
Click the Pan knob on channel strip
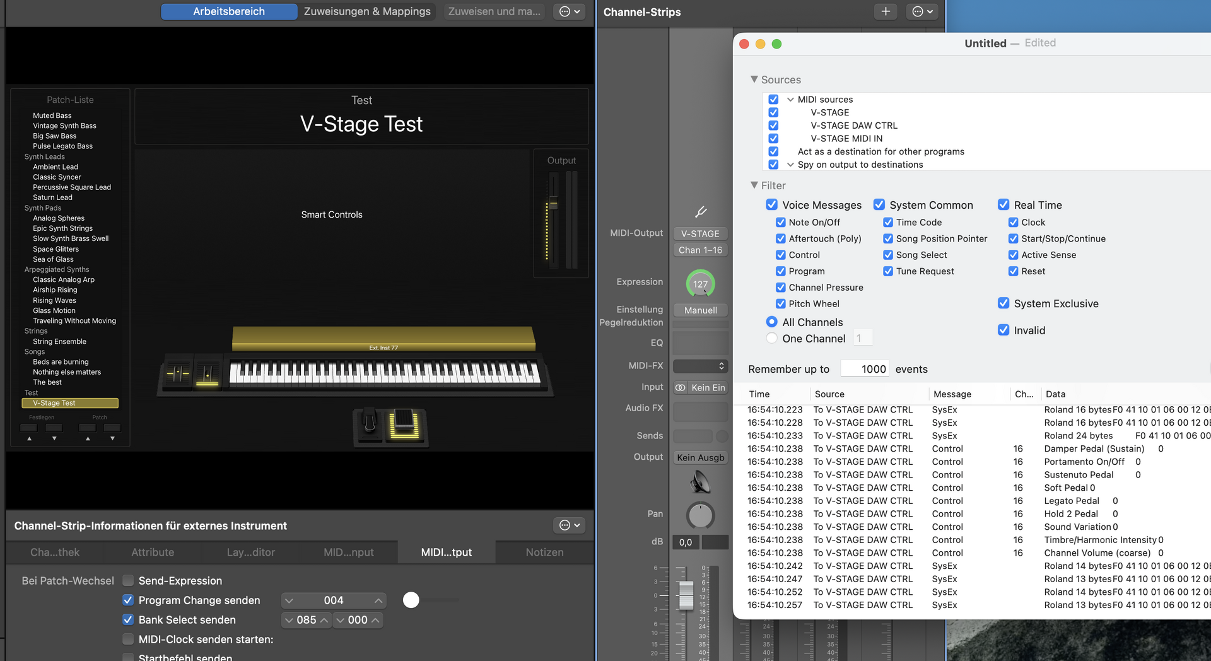[x=700, y=515]
